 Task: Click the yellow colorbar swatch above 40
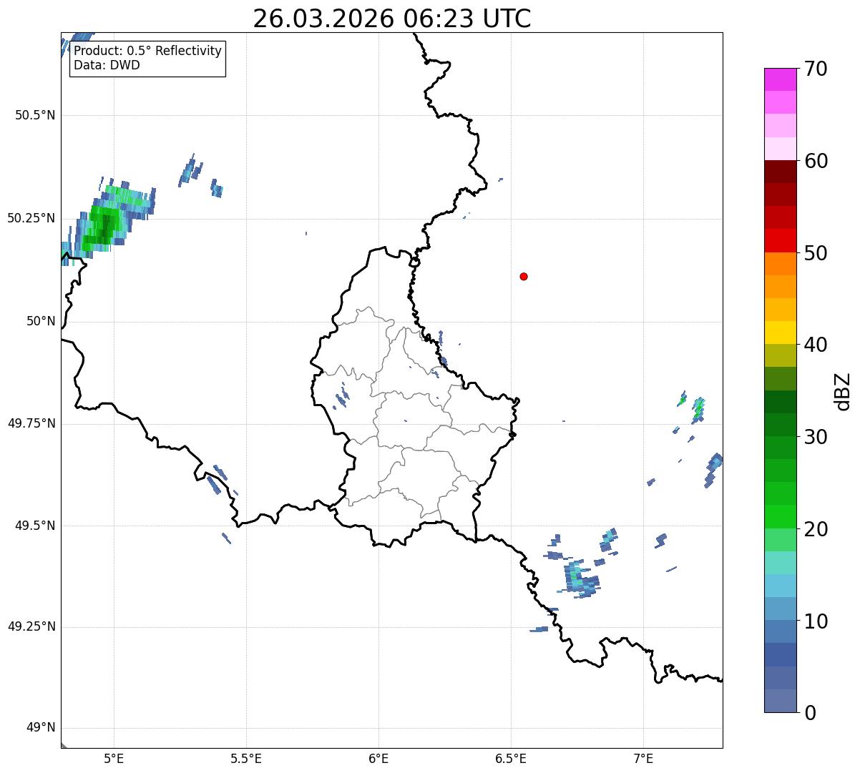click(x=780, y=333)
